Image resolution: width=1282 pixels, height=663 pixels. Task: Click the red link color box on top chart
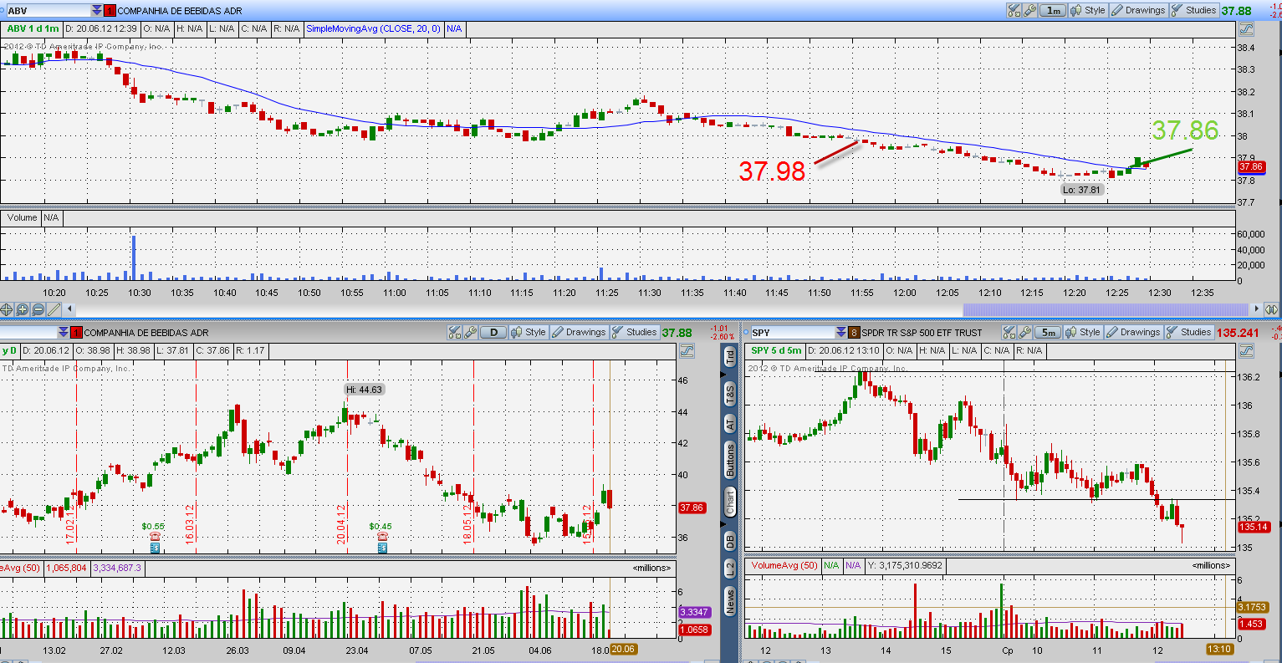(110, 11)
